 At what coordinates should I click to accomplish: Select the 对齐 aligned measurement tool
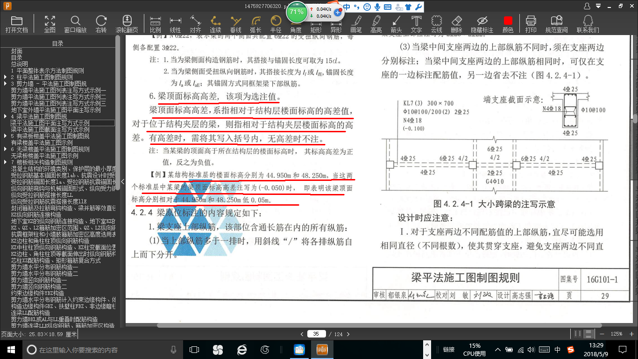(x=195, y=24)
